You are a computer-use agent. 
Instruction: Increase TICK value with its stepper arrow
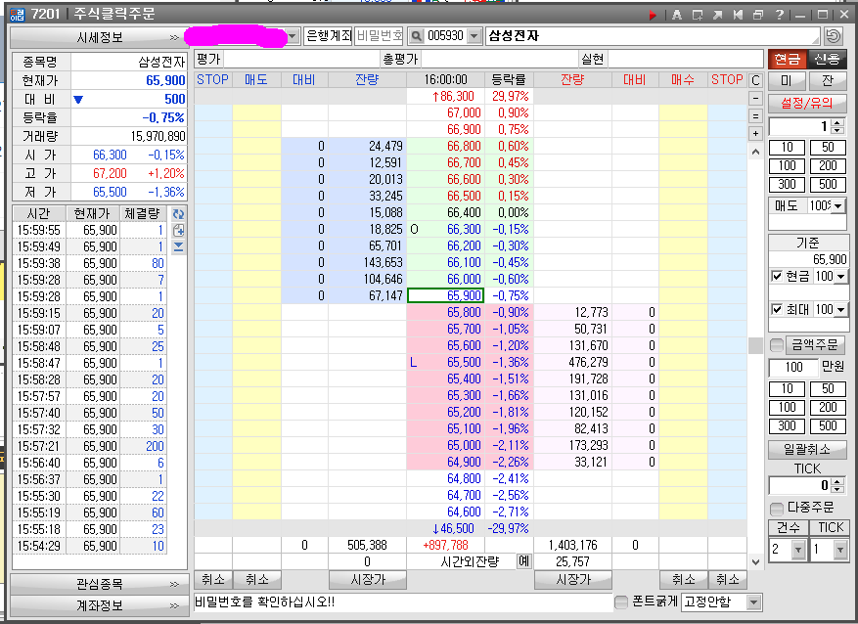click(x=837, y=482)
